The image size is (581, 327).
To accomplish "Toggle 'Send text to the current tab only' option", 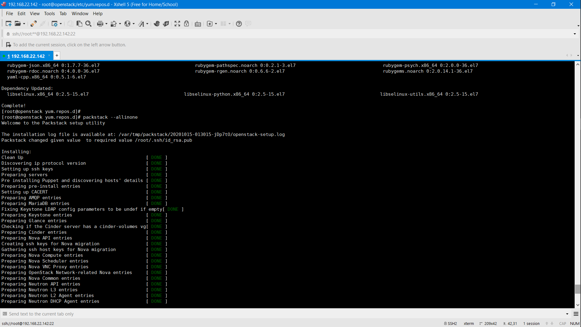I will click(x=41, y=314).
